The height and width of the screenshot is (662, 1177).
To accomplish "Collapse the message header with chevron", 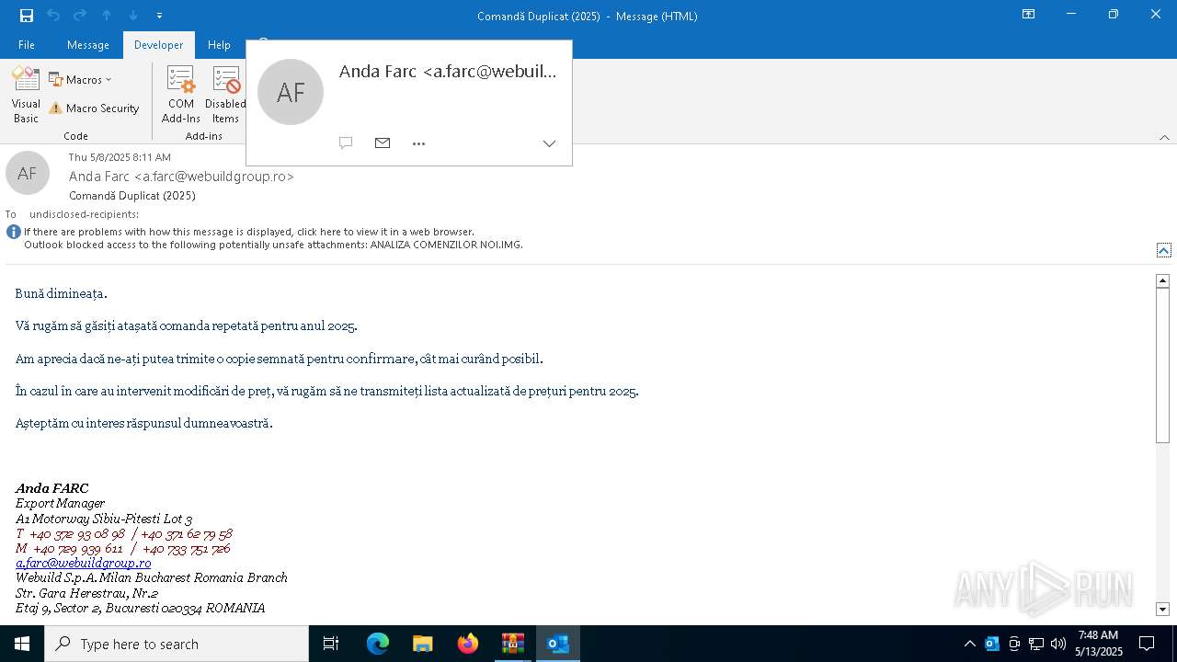I will tap(1163, 250).
